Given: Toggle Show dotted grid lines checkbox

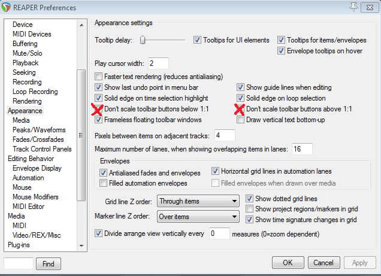Looking at the screenshot, I should pos(250,199).
